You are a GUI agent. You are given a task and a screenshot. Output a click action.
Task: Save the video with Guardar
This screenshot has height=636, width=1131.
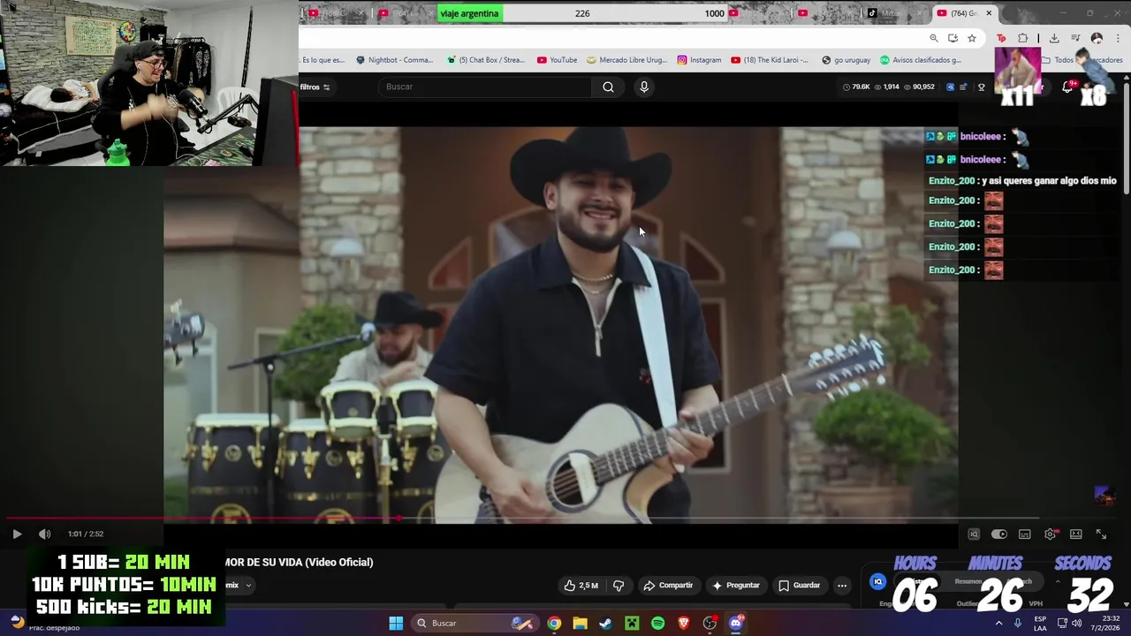800,585
